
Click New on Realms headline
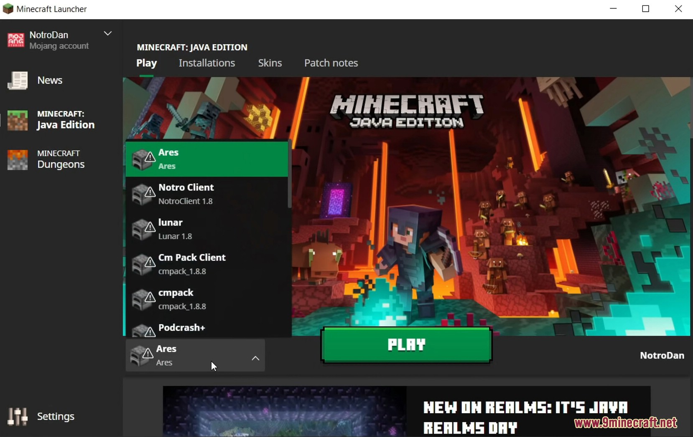tap(525, 417)
